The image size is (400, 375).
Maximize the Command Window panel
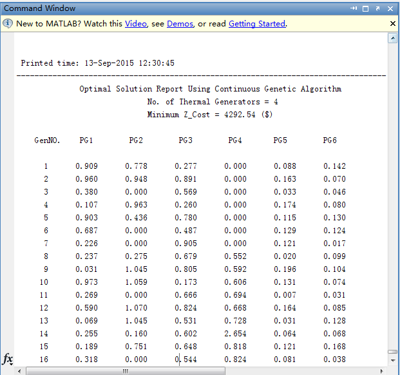tap(366, 8)
